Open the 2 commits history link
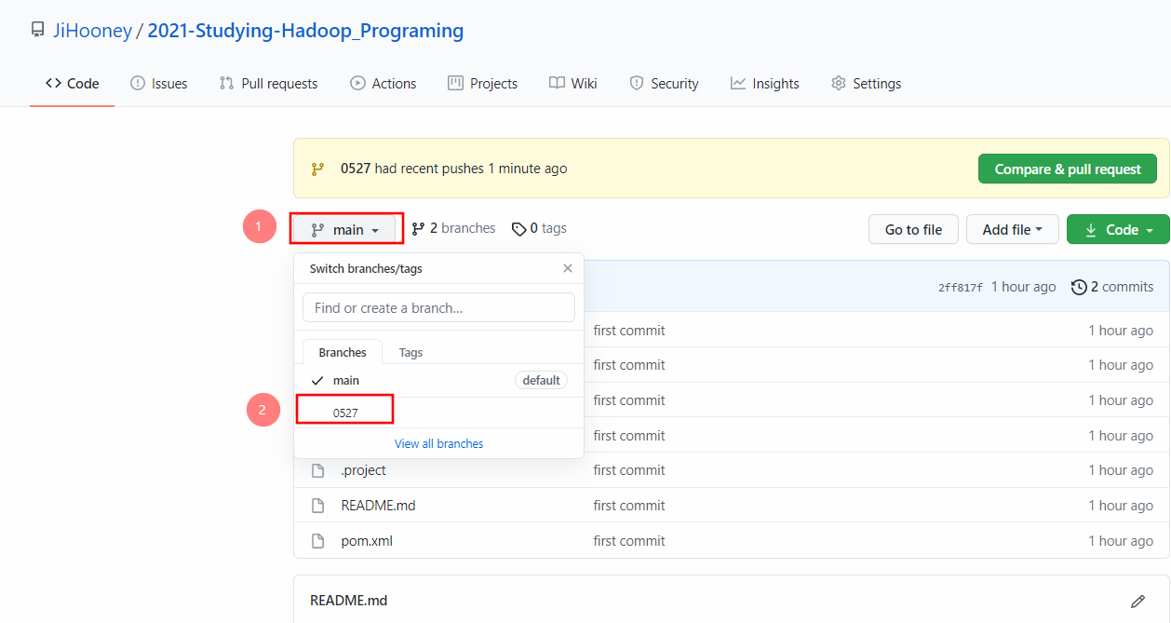 (x=1112, y=287)
